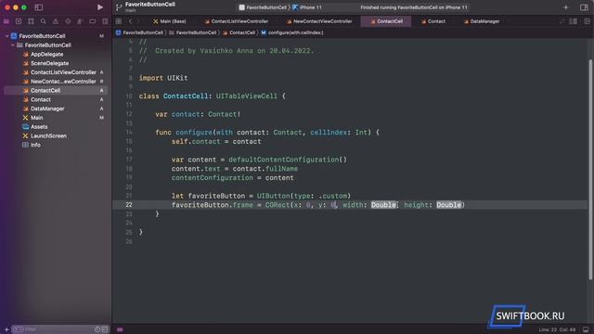Click line number 22 in gutter

tap(129, 205)
